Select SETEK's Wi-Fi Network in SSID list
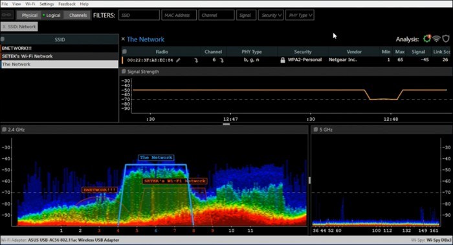The image size is (453, 245). coord(60,56)
